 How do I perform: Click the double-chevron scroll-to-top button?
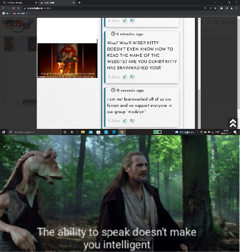coord(233,123)
